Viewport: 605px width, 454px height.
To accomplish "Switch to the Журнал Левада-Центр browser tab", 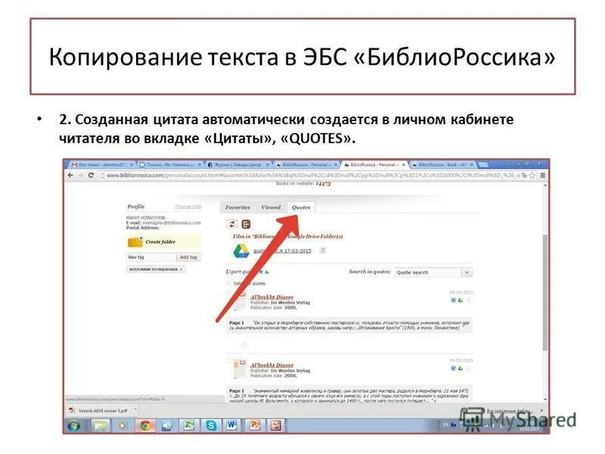I will [x=237, y=165].
